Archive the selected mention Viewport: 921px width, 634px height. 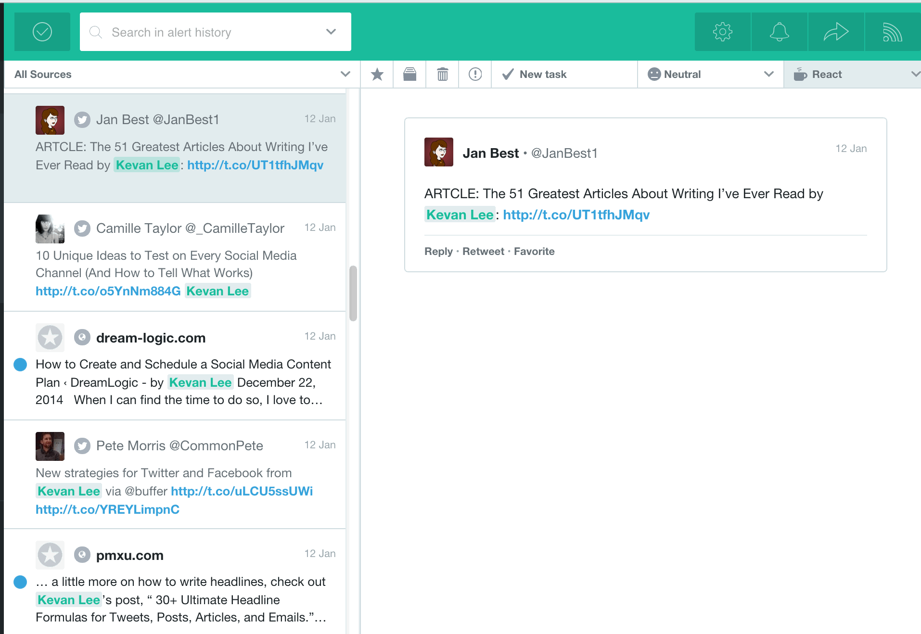pos(409,74)
